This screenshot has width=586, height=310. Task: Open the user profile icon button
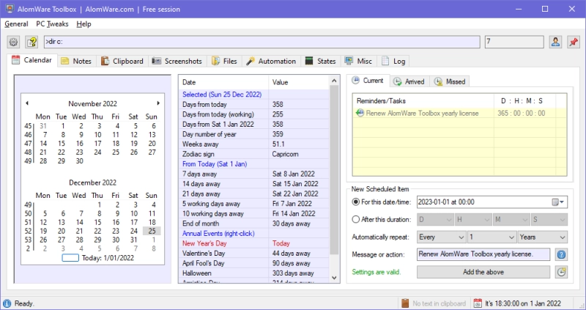[555, 42]
